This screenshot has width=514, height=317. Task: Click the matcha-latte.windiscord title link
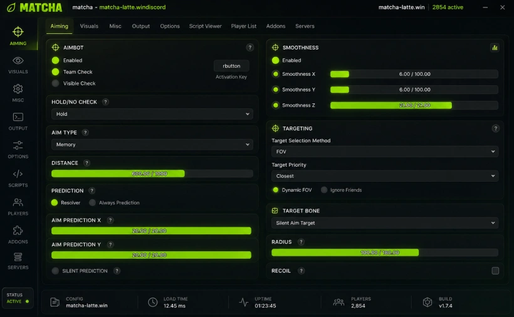click(x=132, y=8)
